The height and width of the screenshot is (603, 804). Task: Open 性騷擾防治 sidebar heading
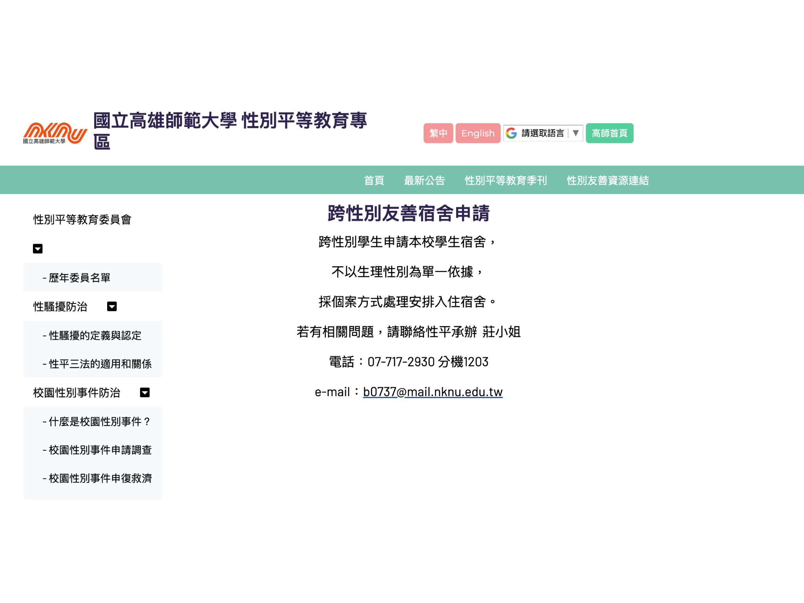60,307
